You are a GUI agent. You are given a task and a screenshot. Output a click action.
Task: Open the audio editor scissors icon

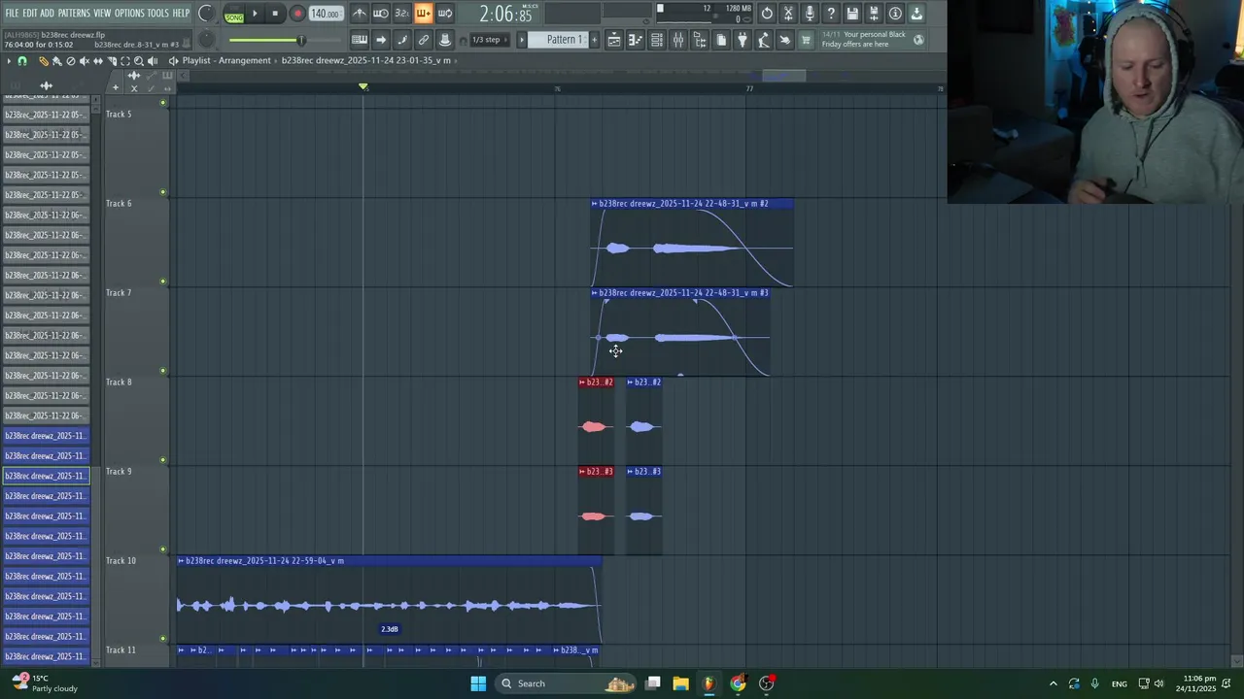coord(788,13)
